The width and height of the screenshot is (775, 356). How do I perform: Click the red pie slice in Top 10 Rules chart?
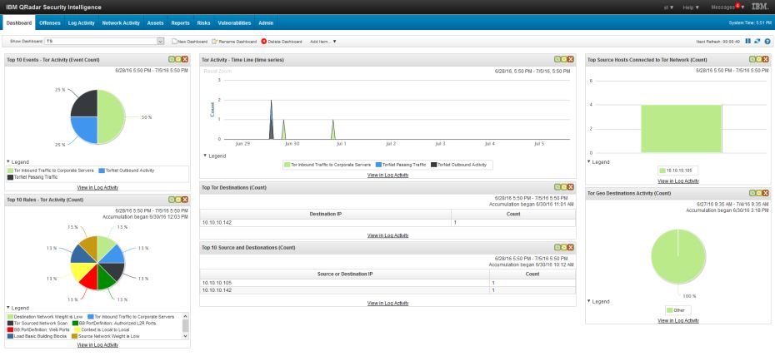point(90,271)
